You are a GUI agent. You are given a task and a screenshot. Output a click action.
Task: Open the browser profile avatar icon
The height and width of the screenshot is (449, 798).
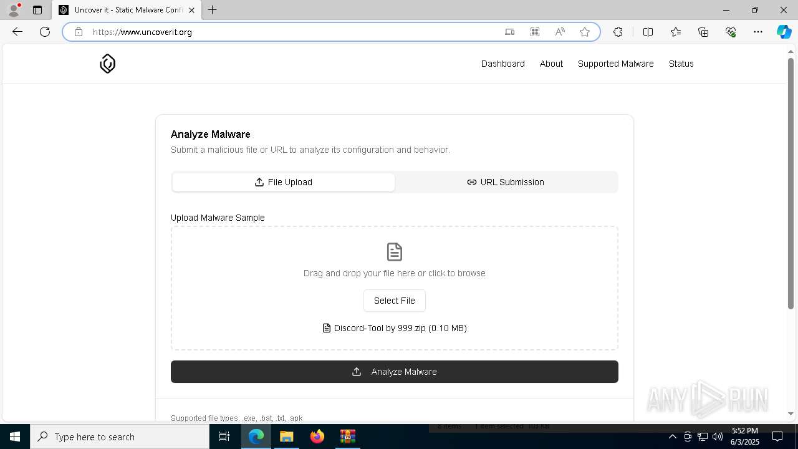13,10
